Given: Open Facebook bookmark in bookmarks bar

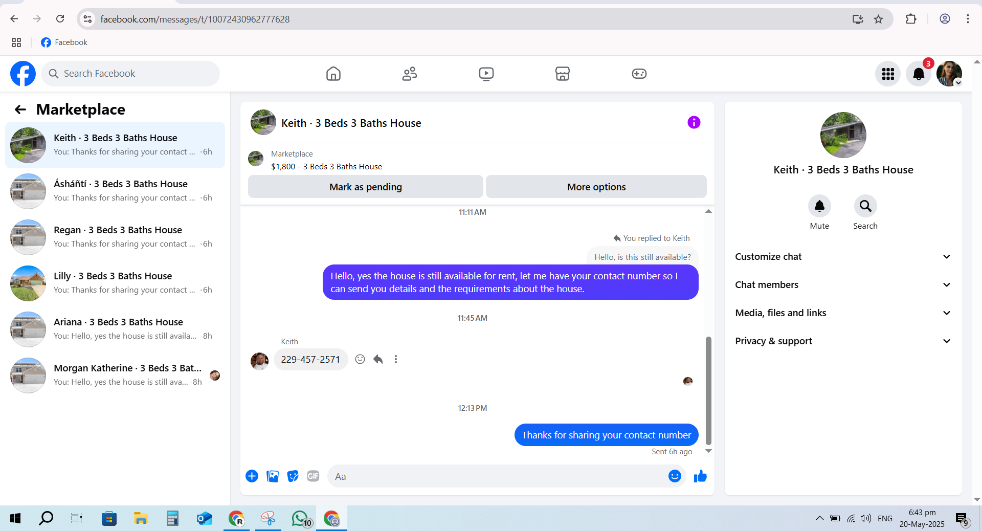Looking at the screenshot, I should (64, 42).
